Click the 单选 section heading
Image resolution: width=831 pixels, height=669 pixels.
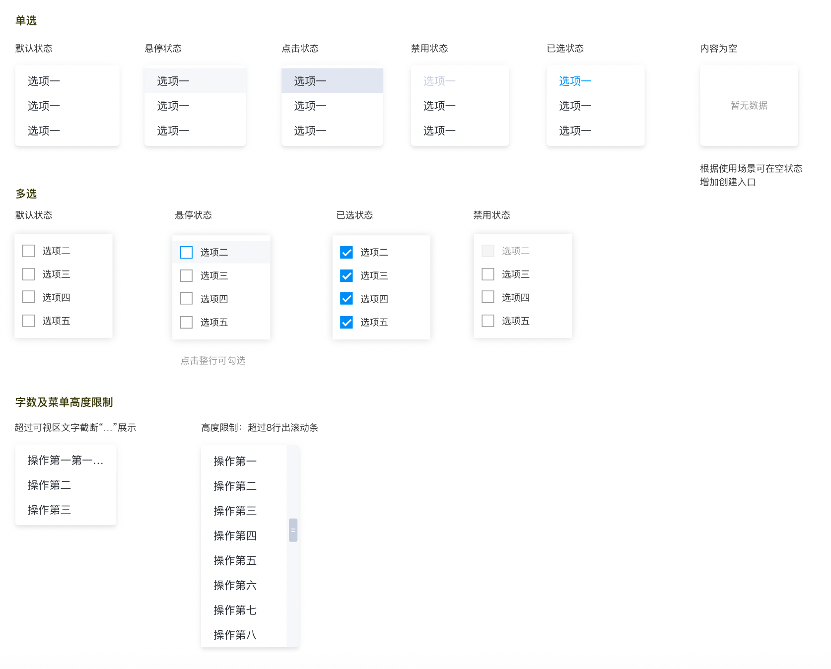pos(26,20)
